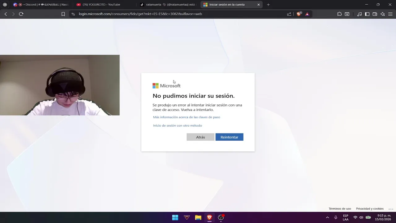Open OBS Studio from taskbar
The image size is (396, 223).
point(221,217)
